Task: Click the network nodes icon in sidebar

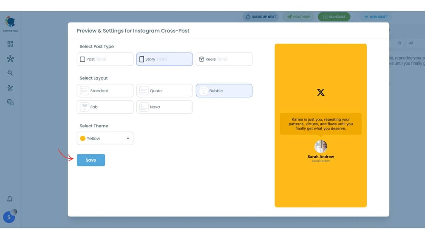Action: pos(10,59)
